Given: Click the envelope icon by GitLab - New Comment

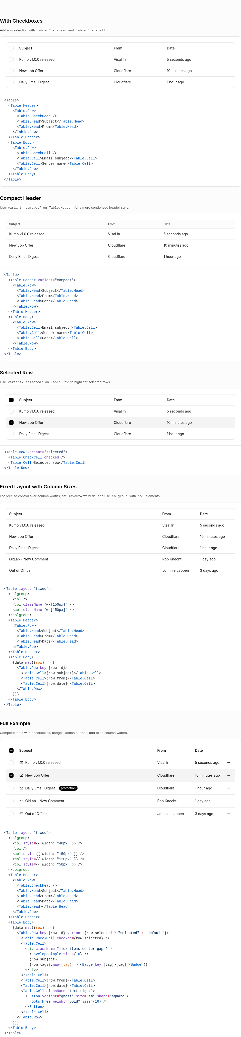Looking at the screenshot, I should point(21,801).
